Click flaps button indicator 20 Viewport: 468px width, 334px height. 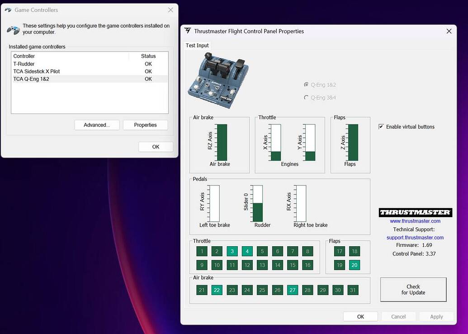[355, 265]
